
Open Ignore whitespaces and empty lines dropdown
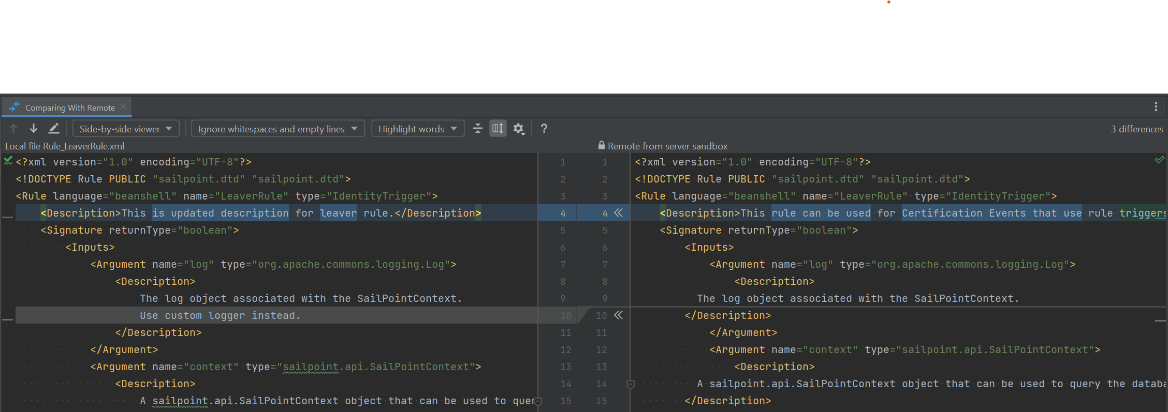click(278, 129)
